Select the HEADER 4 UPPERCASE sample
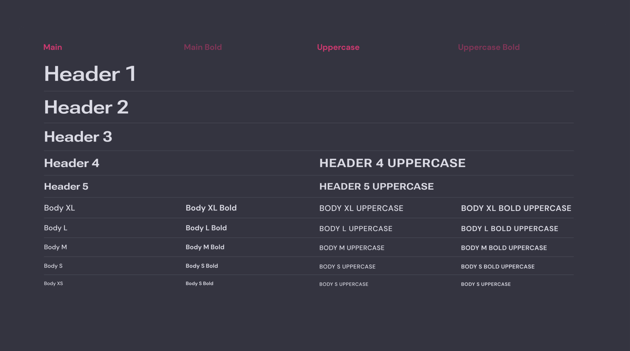Screen dimensions: 630x351 392,163
